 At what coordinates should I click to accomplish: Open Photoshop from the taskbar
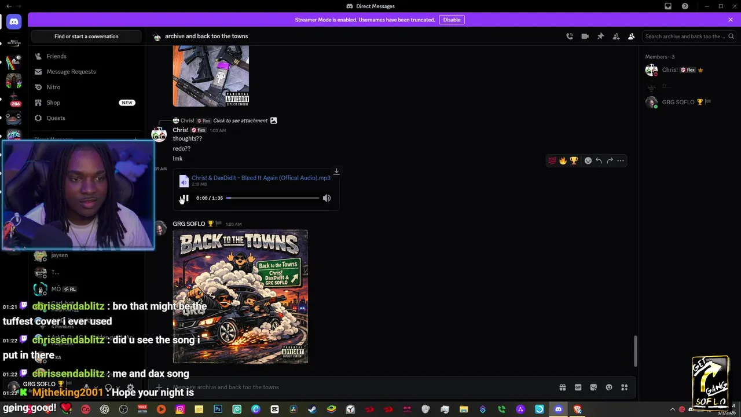218,409
